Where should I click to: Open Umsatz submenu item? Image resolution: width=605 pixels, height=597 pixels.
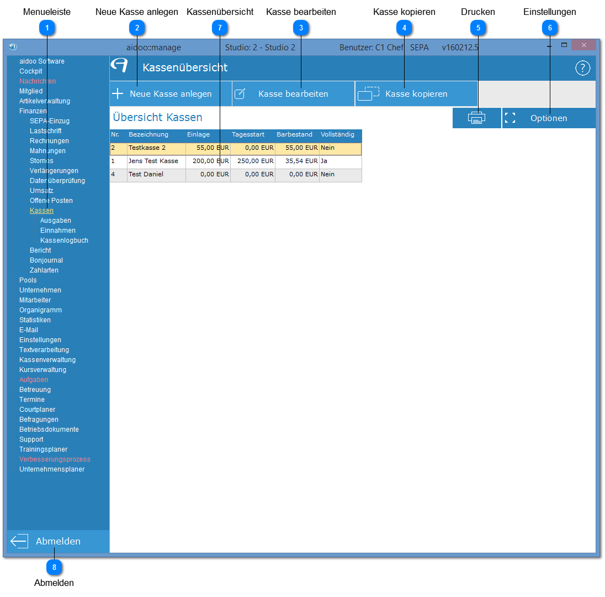click(41, 191)
